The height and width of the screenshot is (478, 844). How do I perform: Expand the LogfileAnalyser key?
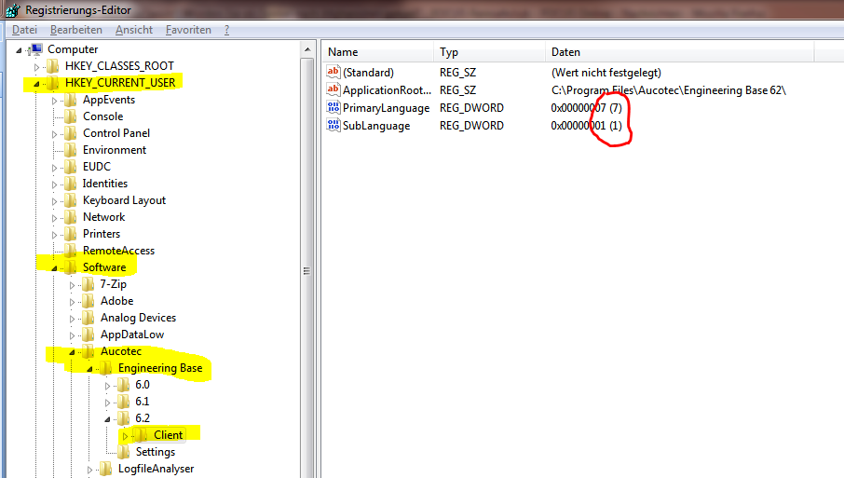pos(89,470)
